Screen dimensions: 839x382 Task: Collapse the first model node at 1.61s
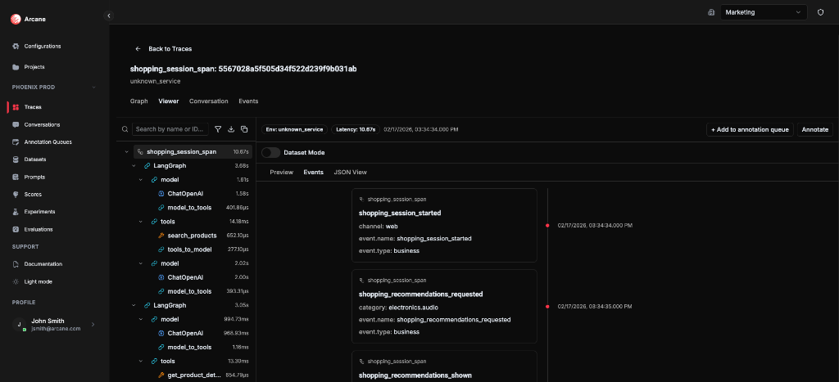pyautogui.click(x=140, y=180)
